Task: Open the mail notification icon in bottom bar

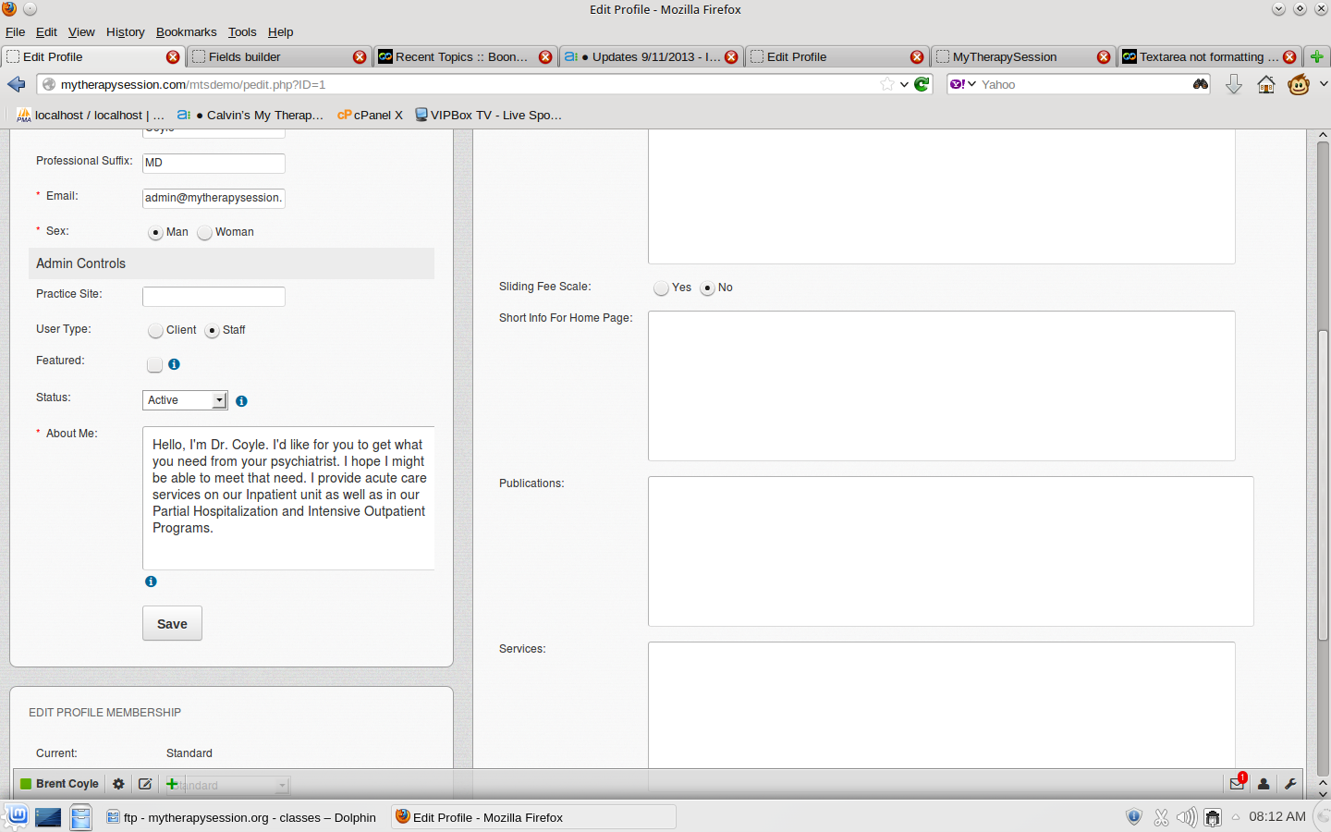Action: pyautogui.click(x=1237, y=784)
